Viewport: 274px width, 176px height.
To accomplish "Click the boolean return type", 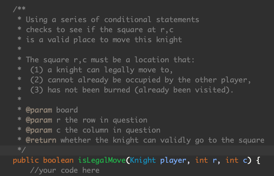I will [58, 160].
